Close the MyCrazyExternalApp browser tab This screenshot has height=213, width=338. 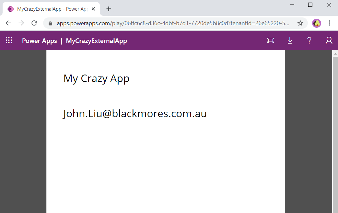(93, 9)
